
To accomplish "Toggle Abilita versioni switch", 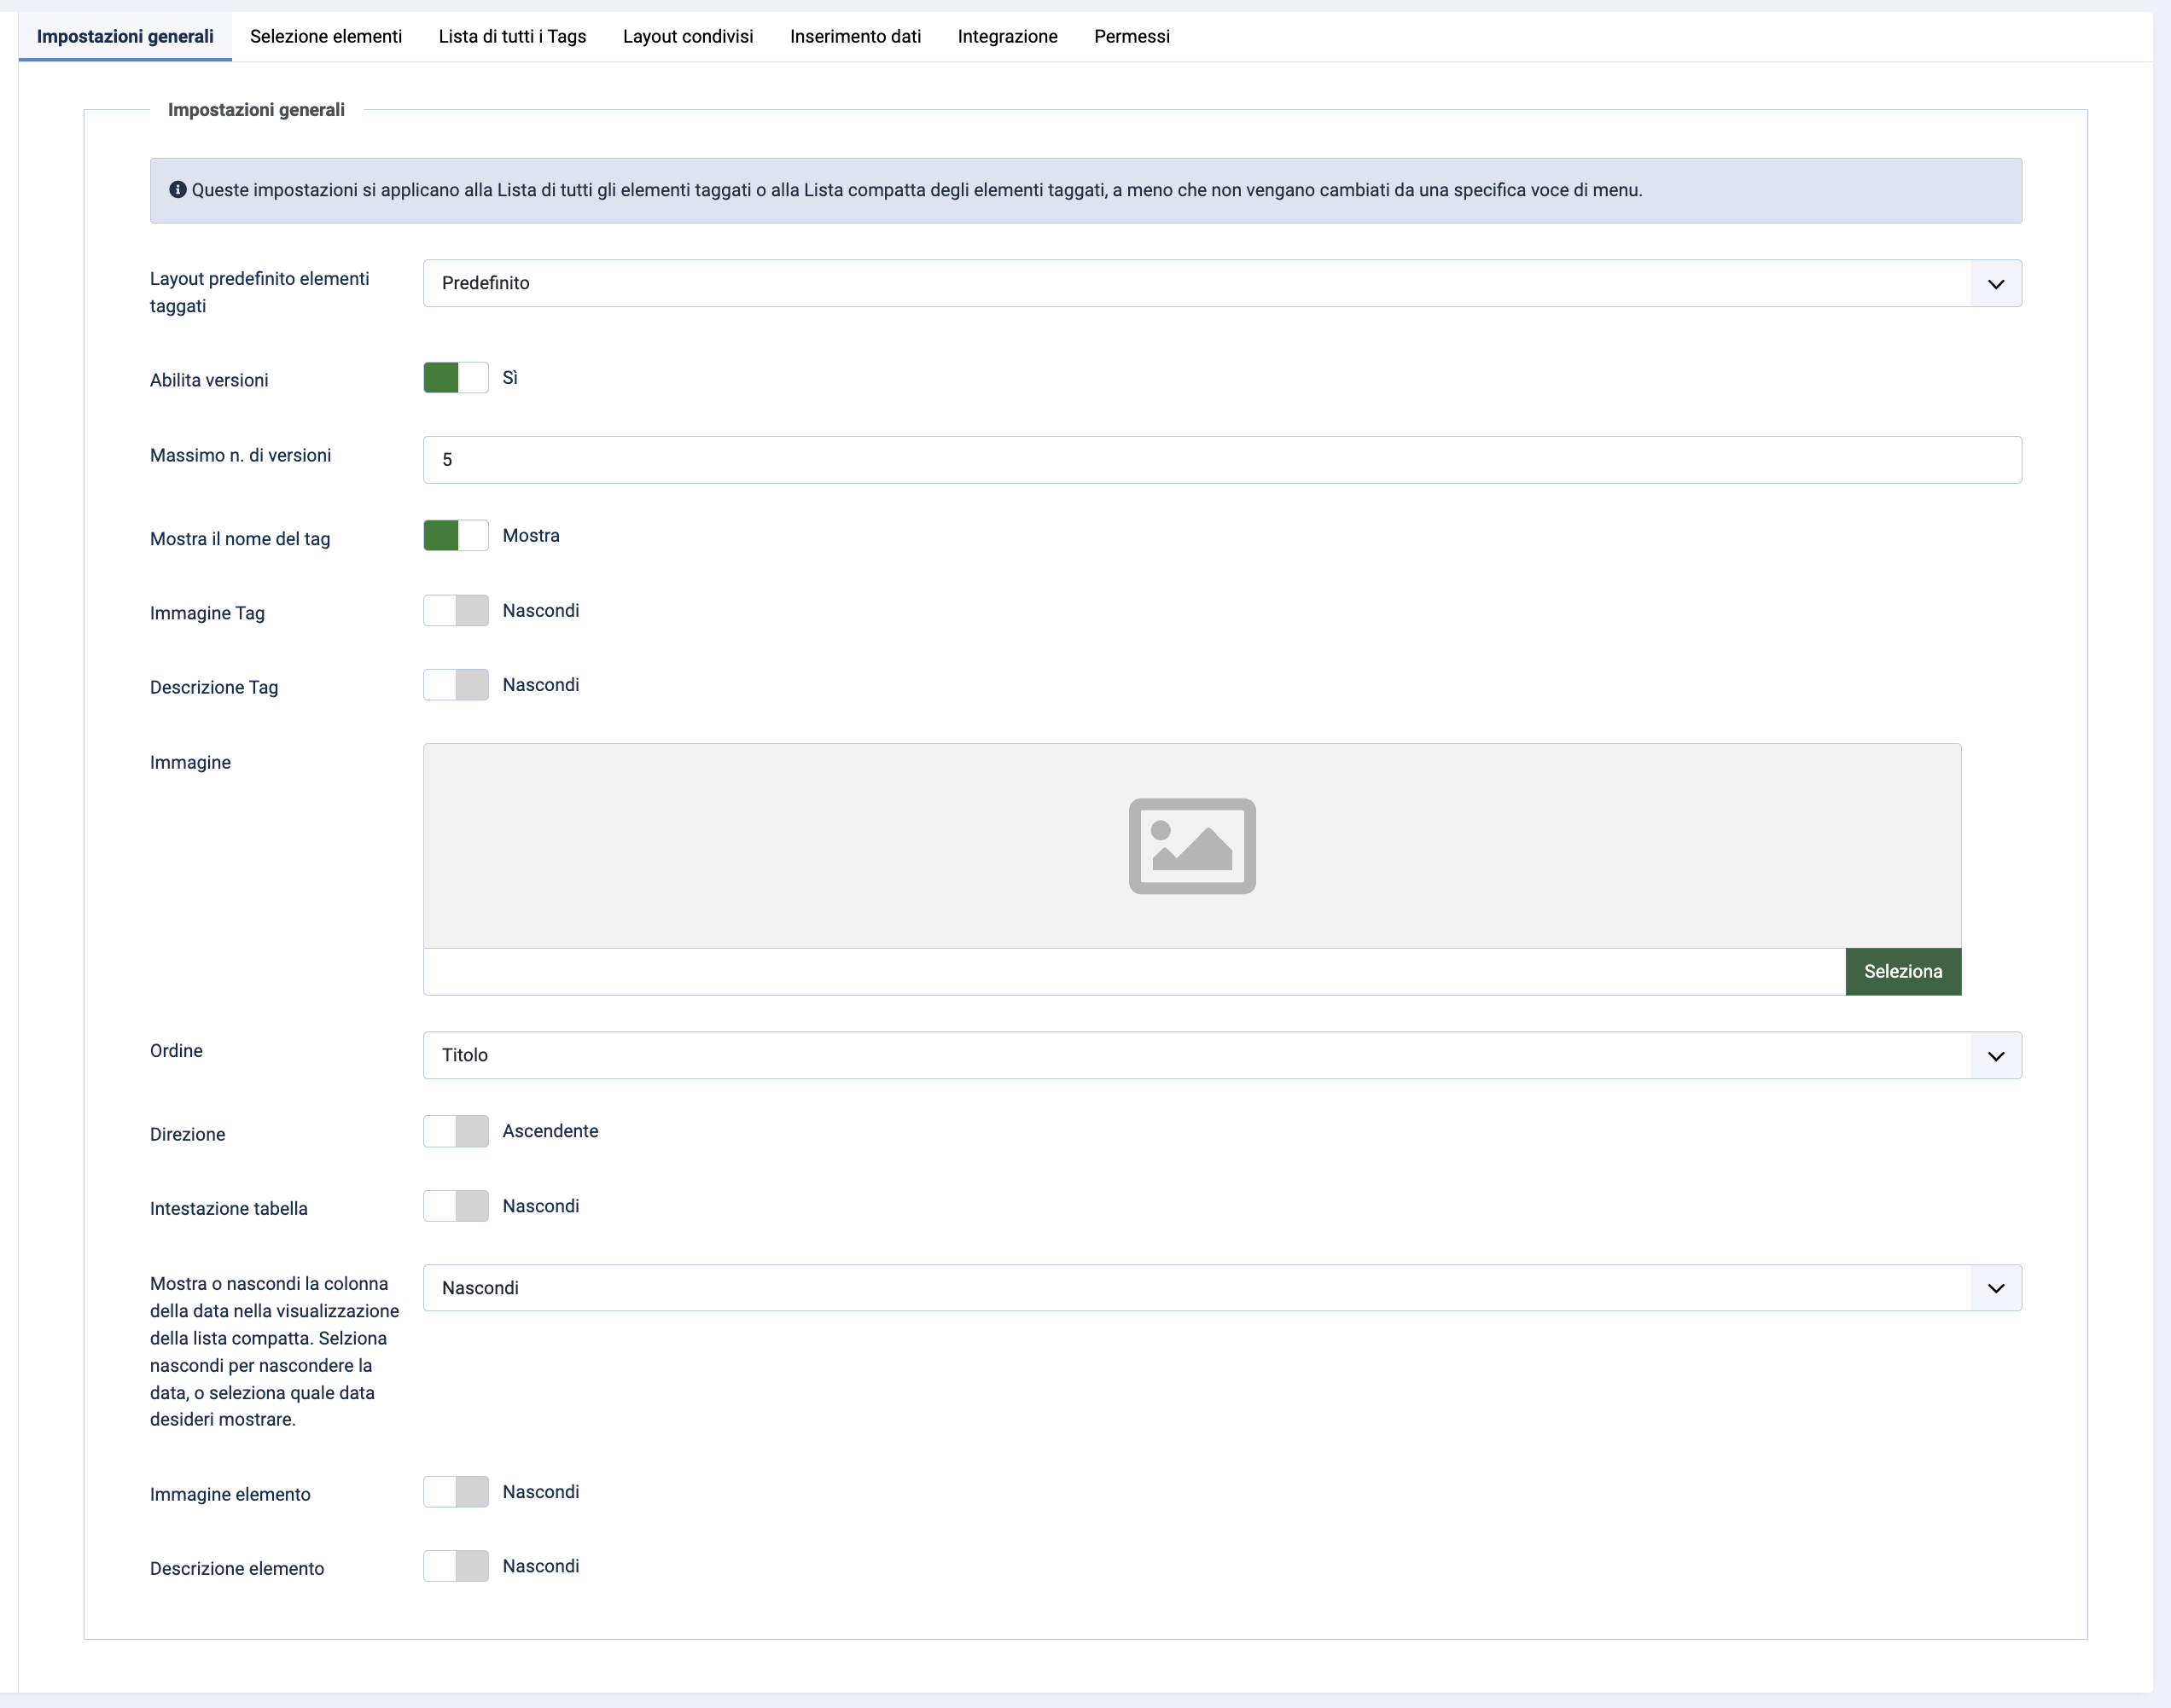I will pyautogui.click(x=456, y=378).
